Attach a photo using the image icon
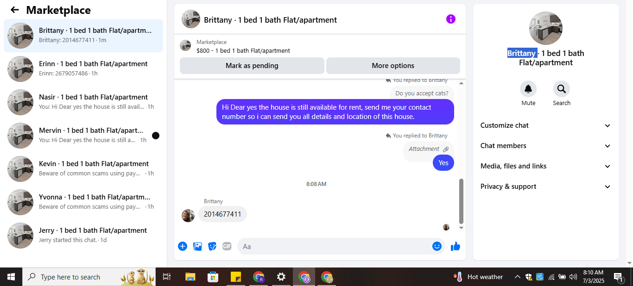 [x=197, y=246]
